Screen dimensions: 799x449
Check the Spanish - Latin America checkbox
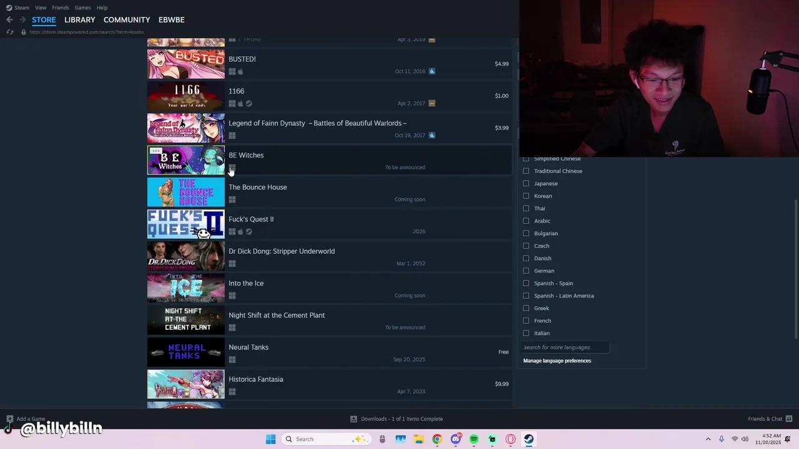(526, 296)
